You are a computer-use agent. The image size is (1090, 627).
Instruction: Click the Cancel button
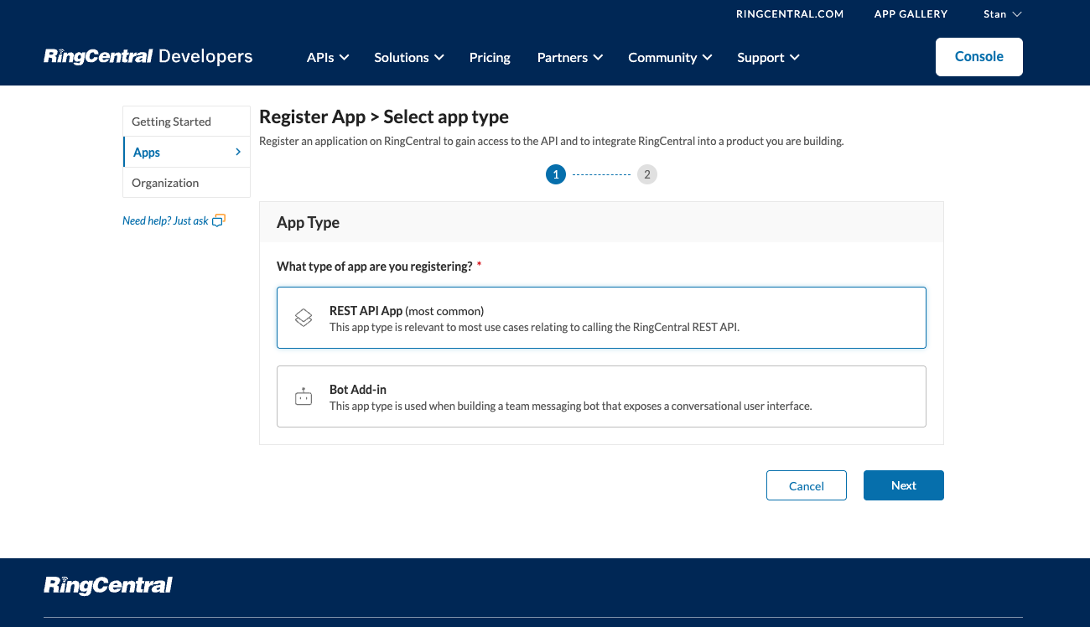(807, 485)
